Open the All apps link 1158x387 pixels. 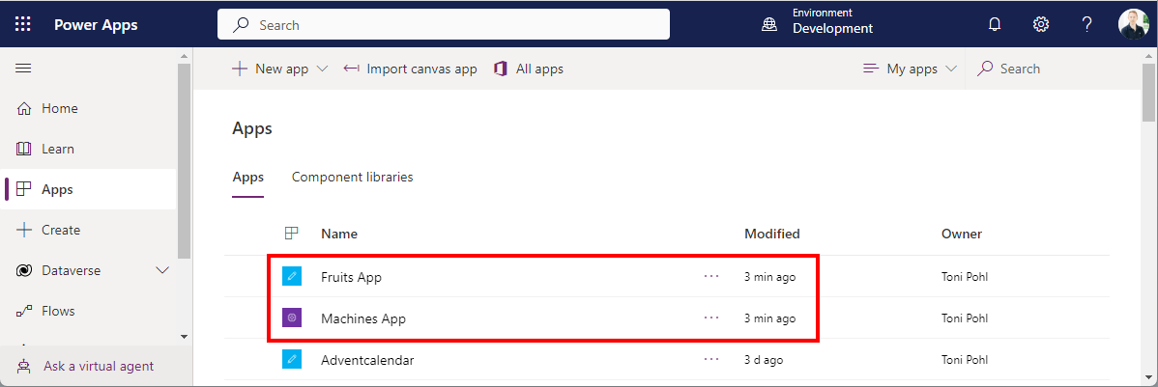tap(529, 69)
